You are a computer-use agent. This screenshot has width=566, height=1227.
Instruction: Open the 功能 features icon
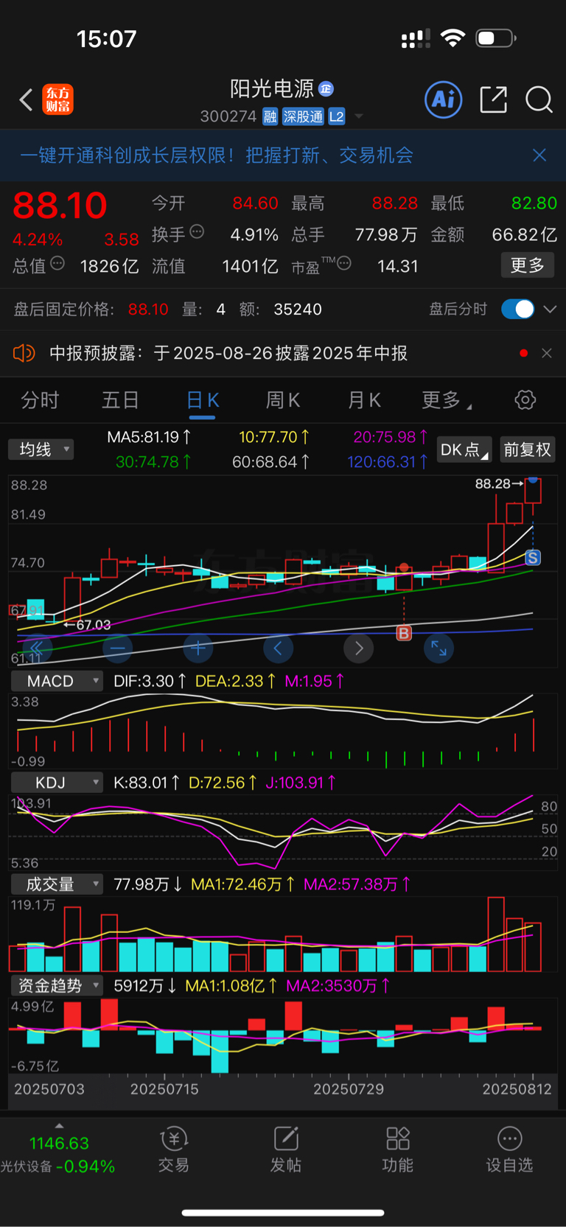tap(398, 1150)
